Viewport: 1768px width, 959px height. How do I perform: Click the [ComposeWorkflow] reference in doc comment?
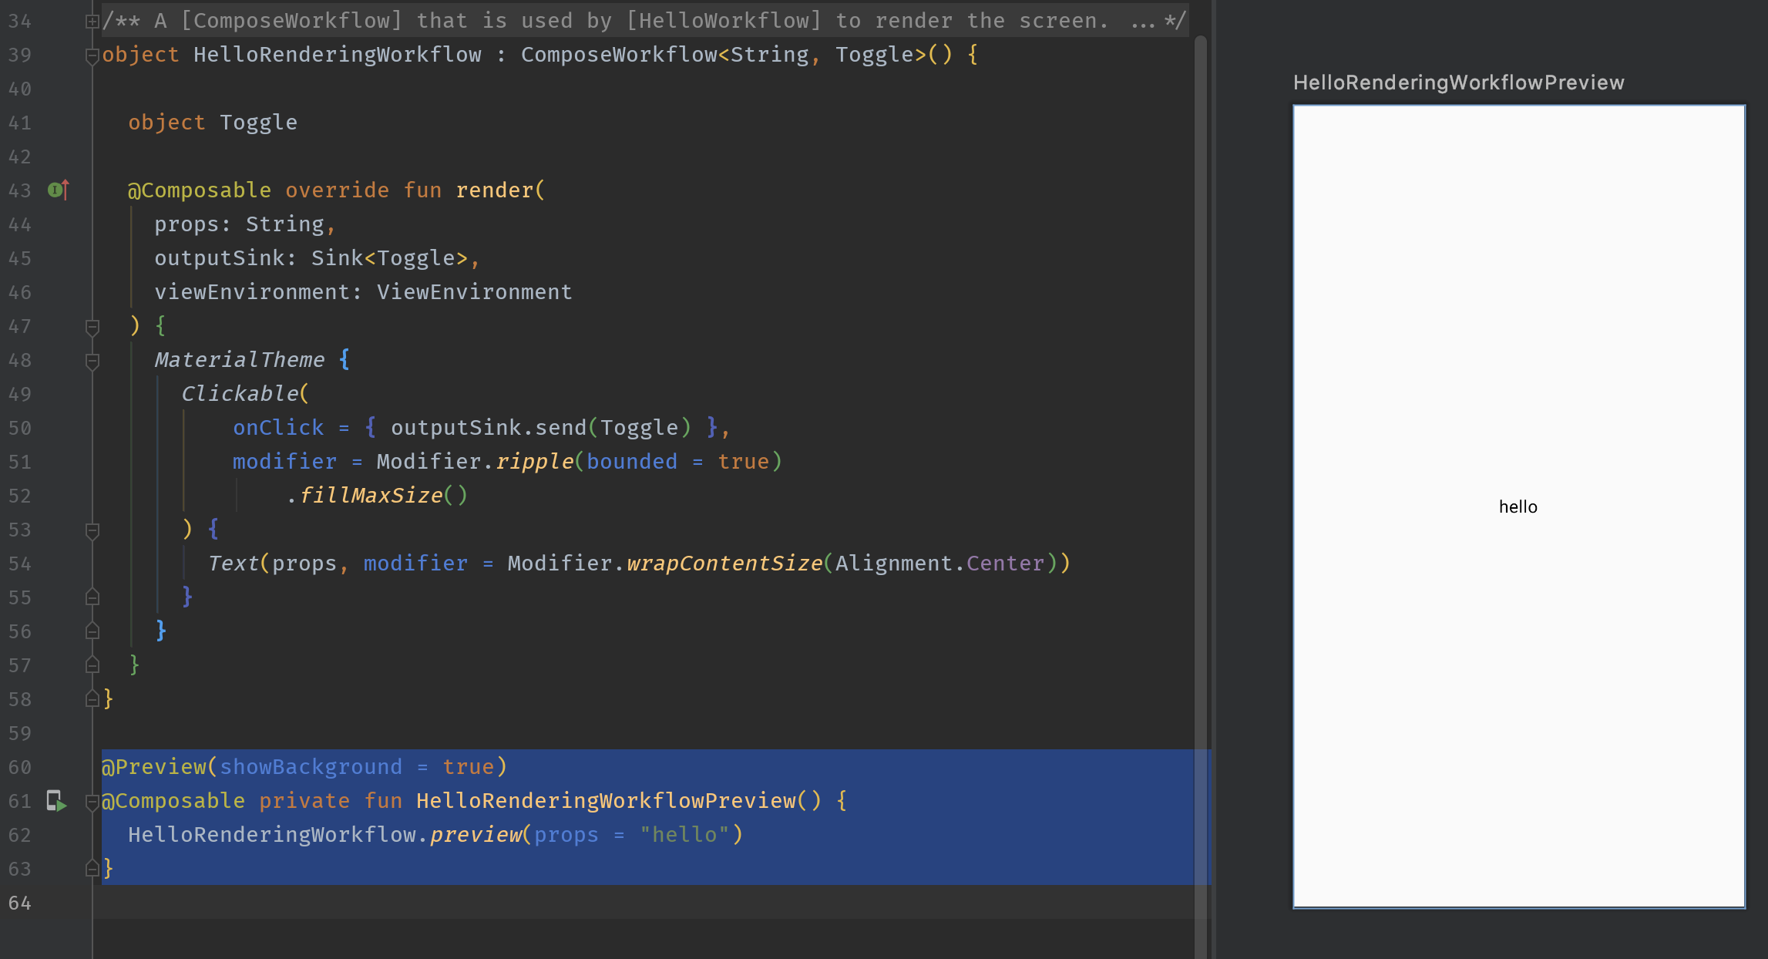291,21
